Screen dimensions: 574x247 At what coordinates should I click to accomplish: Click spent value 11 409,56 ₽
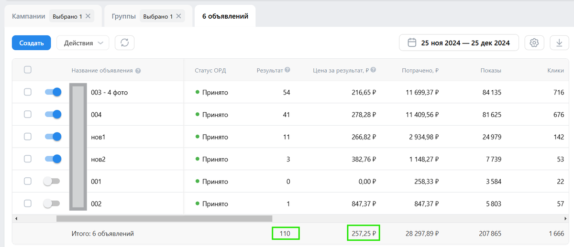pyautogui.click(x=422, y=115)
